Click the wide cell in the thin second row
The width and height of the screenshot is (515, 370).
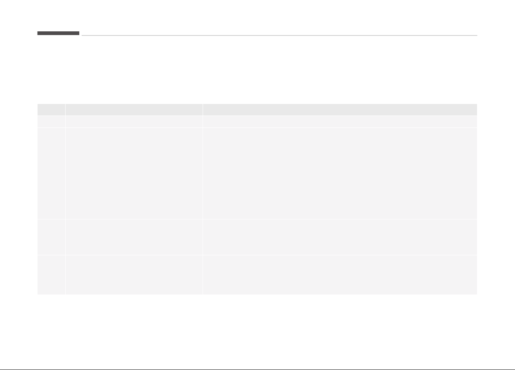pyautogui.click(x=340, y=121)
